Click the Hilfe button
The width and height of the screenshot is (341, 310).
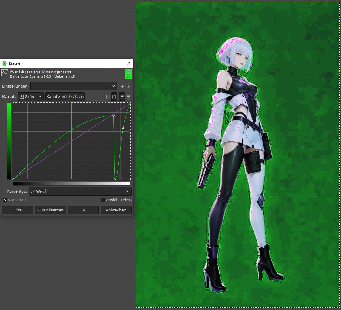18,210
